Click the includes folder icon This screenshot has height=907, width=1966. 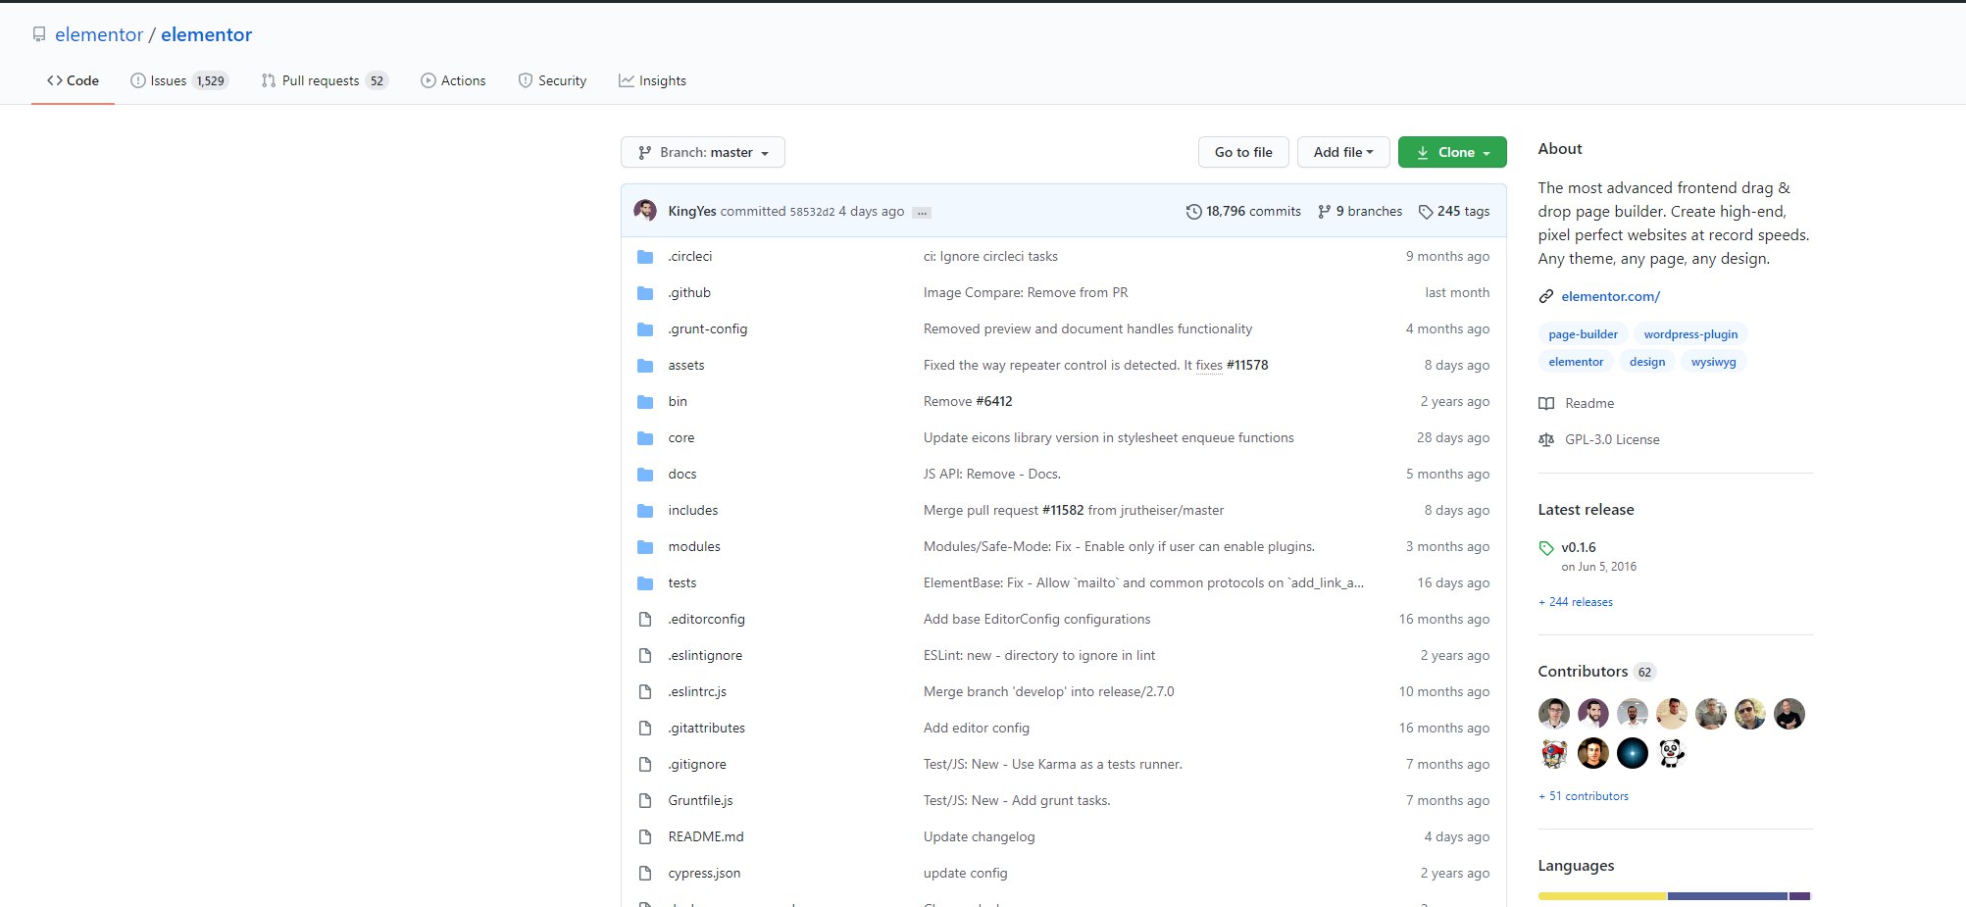point(645,511)
